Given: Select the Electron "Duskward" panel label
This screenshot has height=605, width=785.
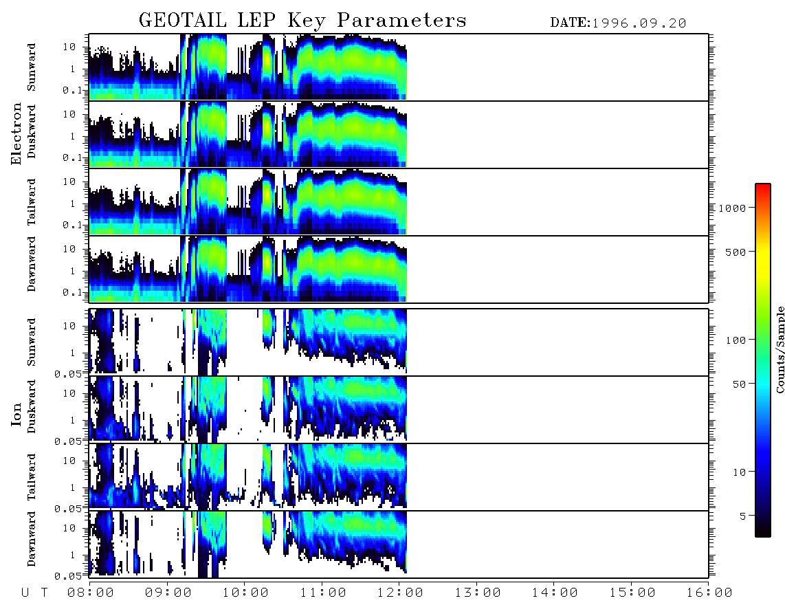Looking at the screenshot, I should coord(32,131).
